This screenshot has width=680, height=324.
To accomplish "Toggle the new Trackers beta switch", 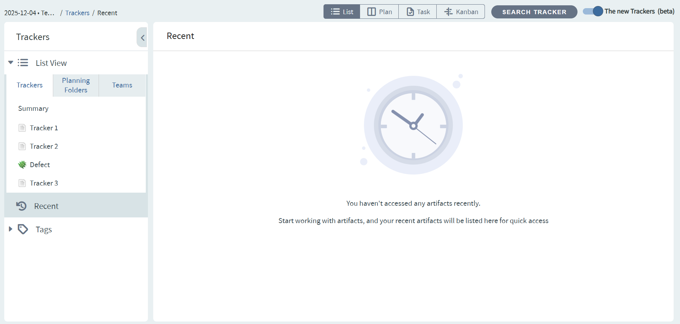I will point(593,11).
